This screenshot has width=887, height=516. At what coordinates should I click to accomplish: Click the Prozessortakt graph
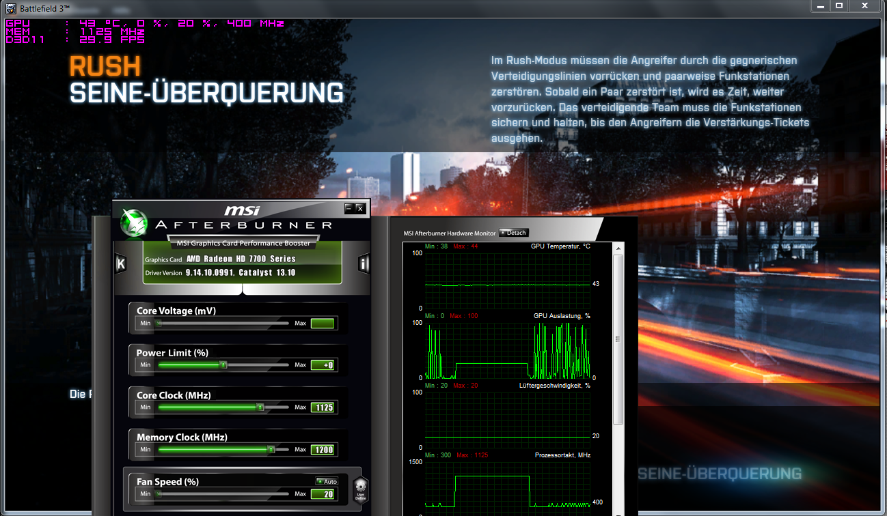pos(507,488)
